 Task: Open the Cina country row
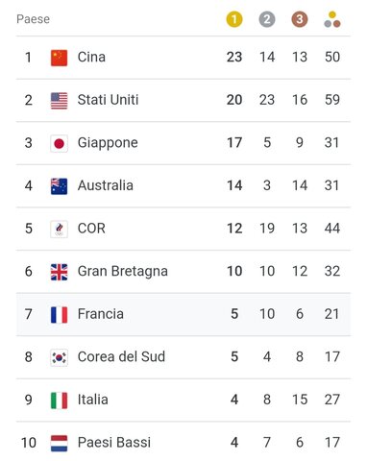click(183, 58)
